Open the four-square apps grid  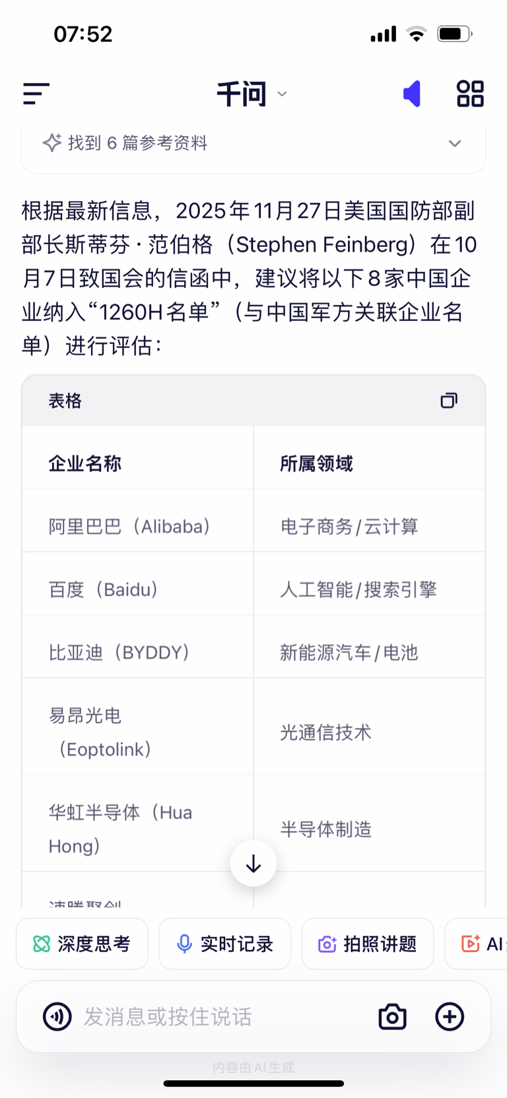pos(470,94)
